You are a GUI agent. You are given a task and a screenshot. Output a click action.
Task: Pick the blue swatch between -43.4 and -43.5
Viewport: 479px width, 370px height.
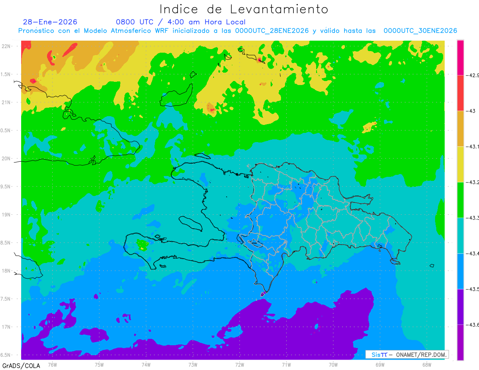[x=460, y=271]
